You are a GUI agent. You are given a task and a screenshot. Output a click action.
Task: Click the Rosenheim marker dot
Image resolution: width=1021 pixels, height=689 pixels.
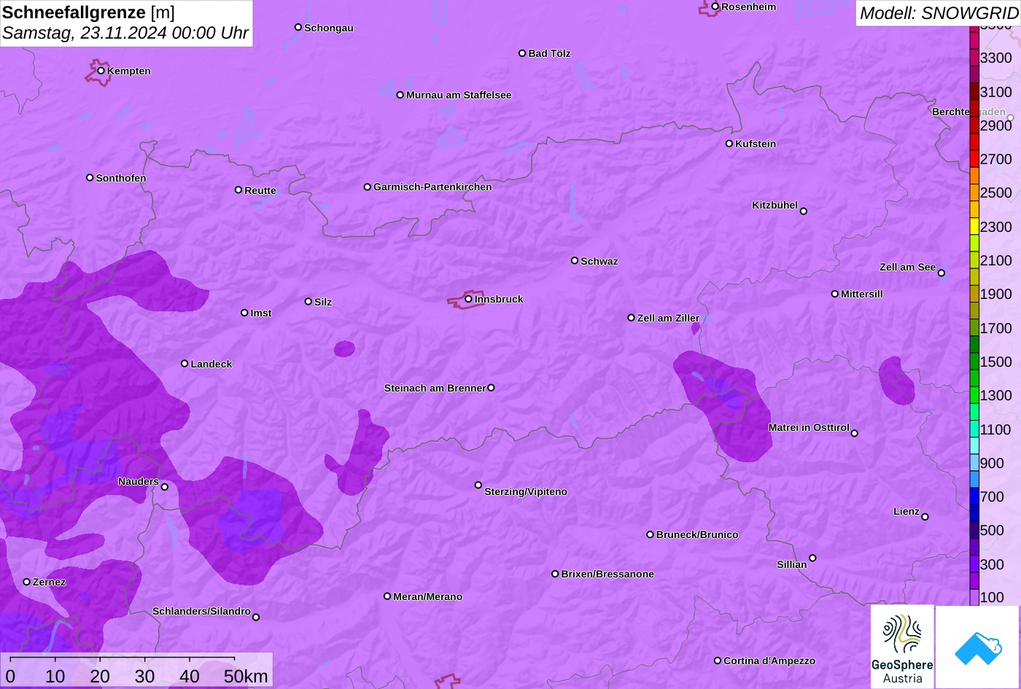pyautogui.click(x=715, y=7)
